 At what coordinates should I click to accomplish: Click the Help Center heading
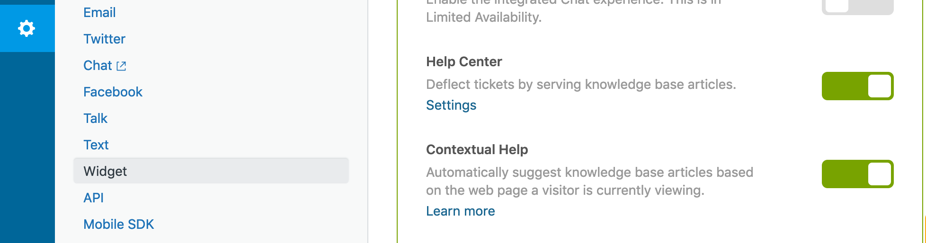(x=464, y=61)
